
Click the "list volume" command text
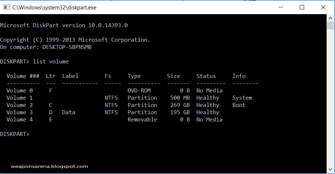tap(51, 62)
